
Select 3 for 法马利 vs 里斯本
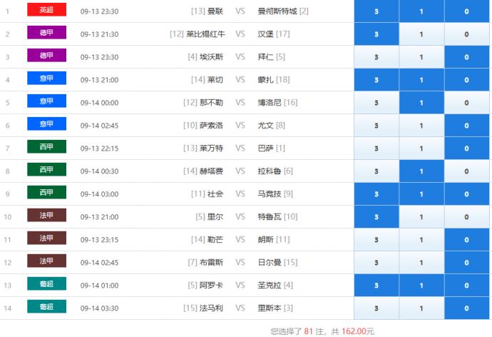point(376,308)
